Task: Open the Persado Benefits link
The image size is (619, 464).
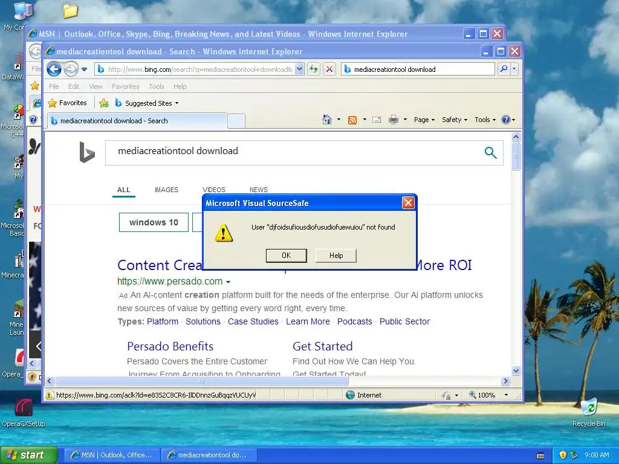Action: pos(170,346)
